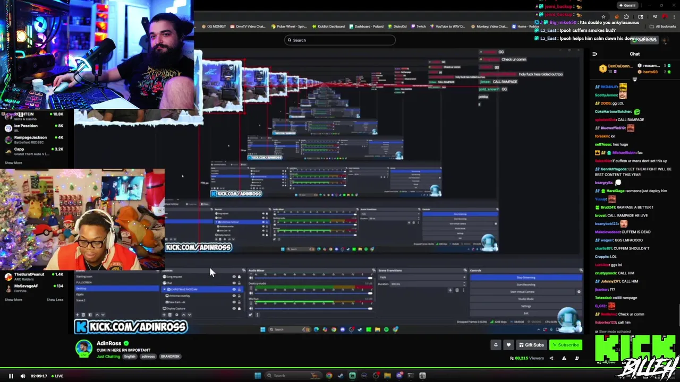Open Ice Poseidon recommended channel

pyautogui.click(x=34, y=128)
